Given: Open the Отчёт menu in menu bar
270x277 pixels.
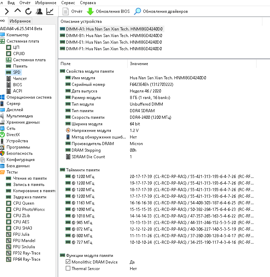Looking at the screenshot, I should [25, 3].
